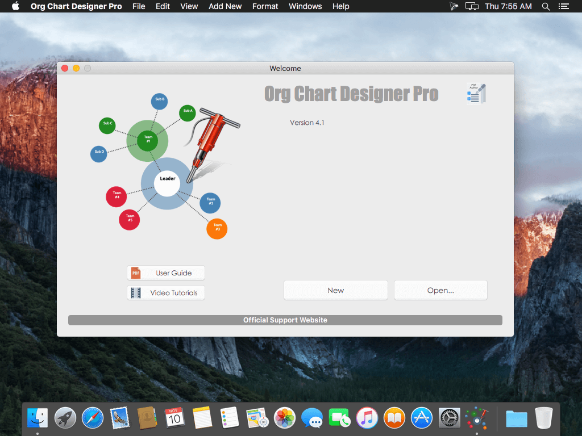Open Trash from the dock
582x436 pixels.
(544, 417)
